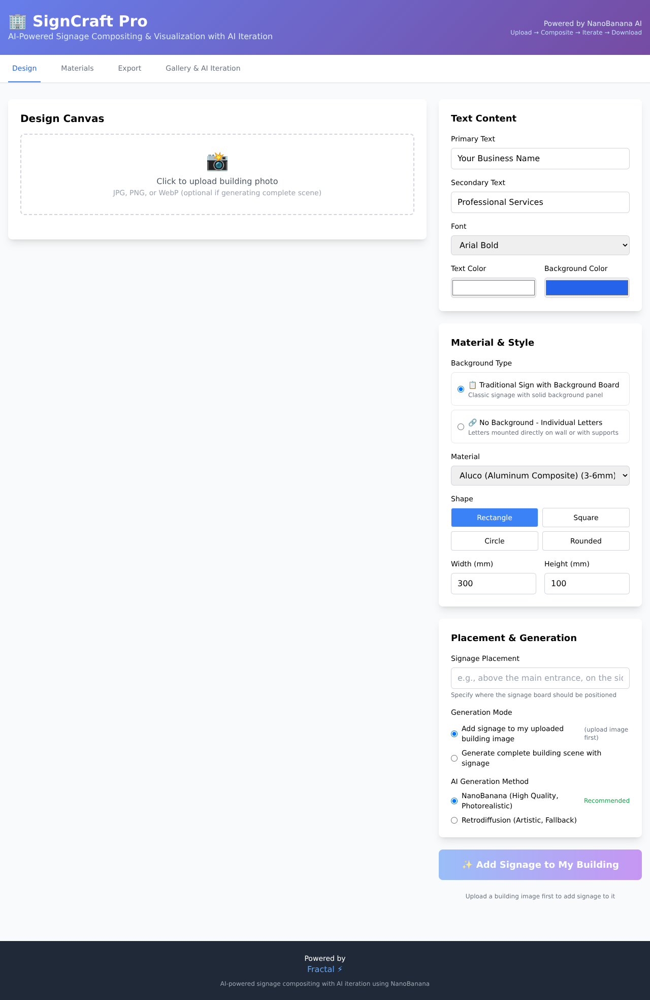Go to the Export tab
This screenshot has height=1000, width=650.
(x=129, y=68)
